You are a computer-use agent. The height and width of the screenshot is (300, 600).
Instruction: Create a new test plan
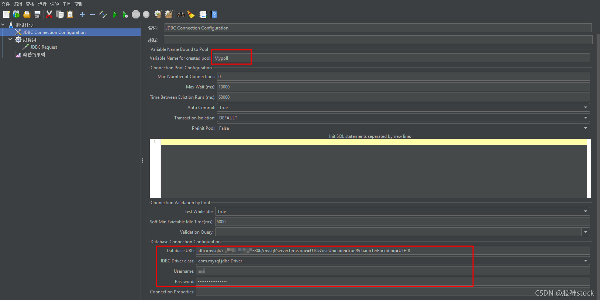click(6, 14)
